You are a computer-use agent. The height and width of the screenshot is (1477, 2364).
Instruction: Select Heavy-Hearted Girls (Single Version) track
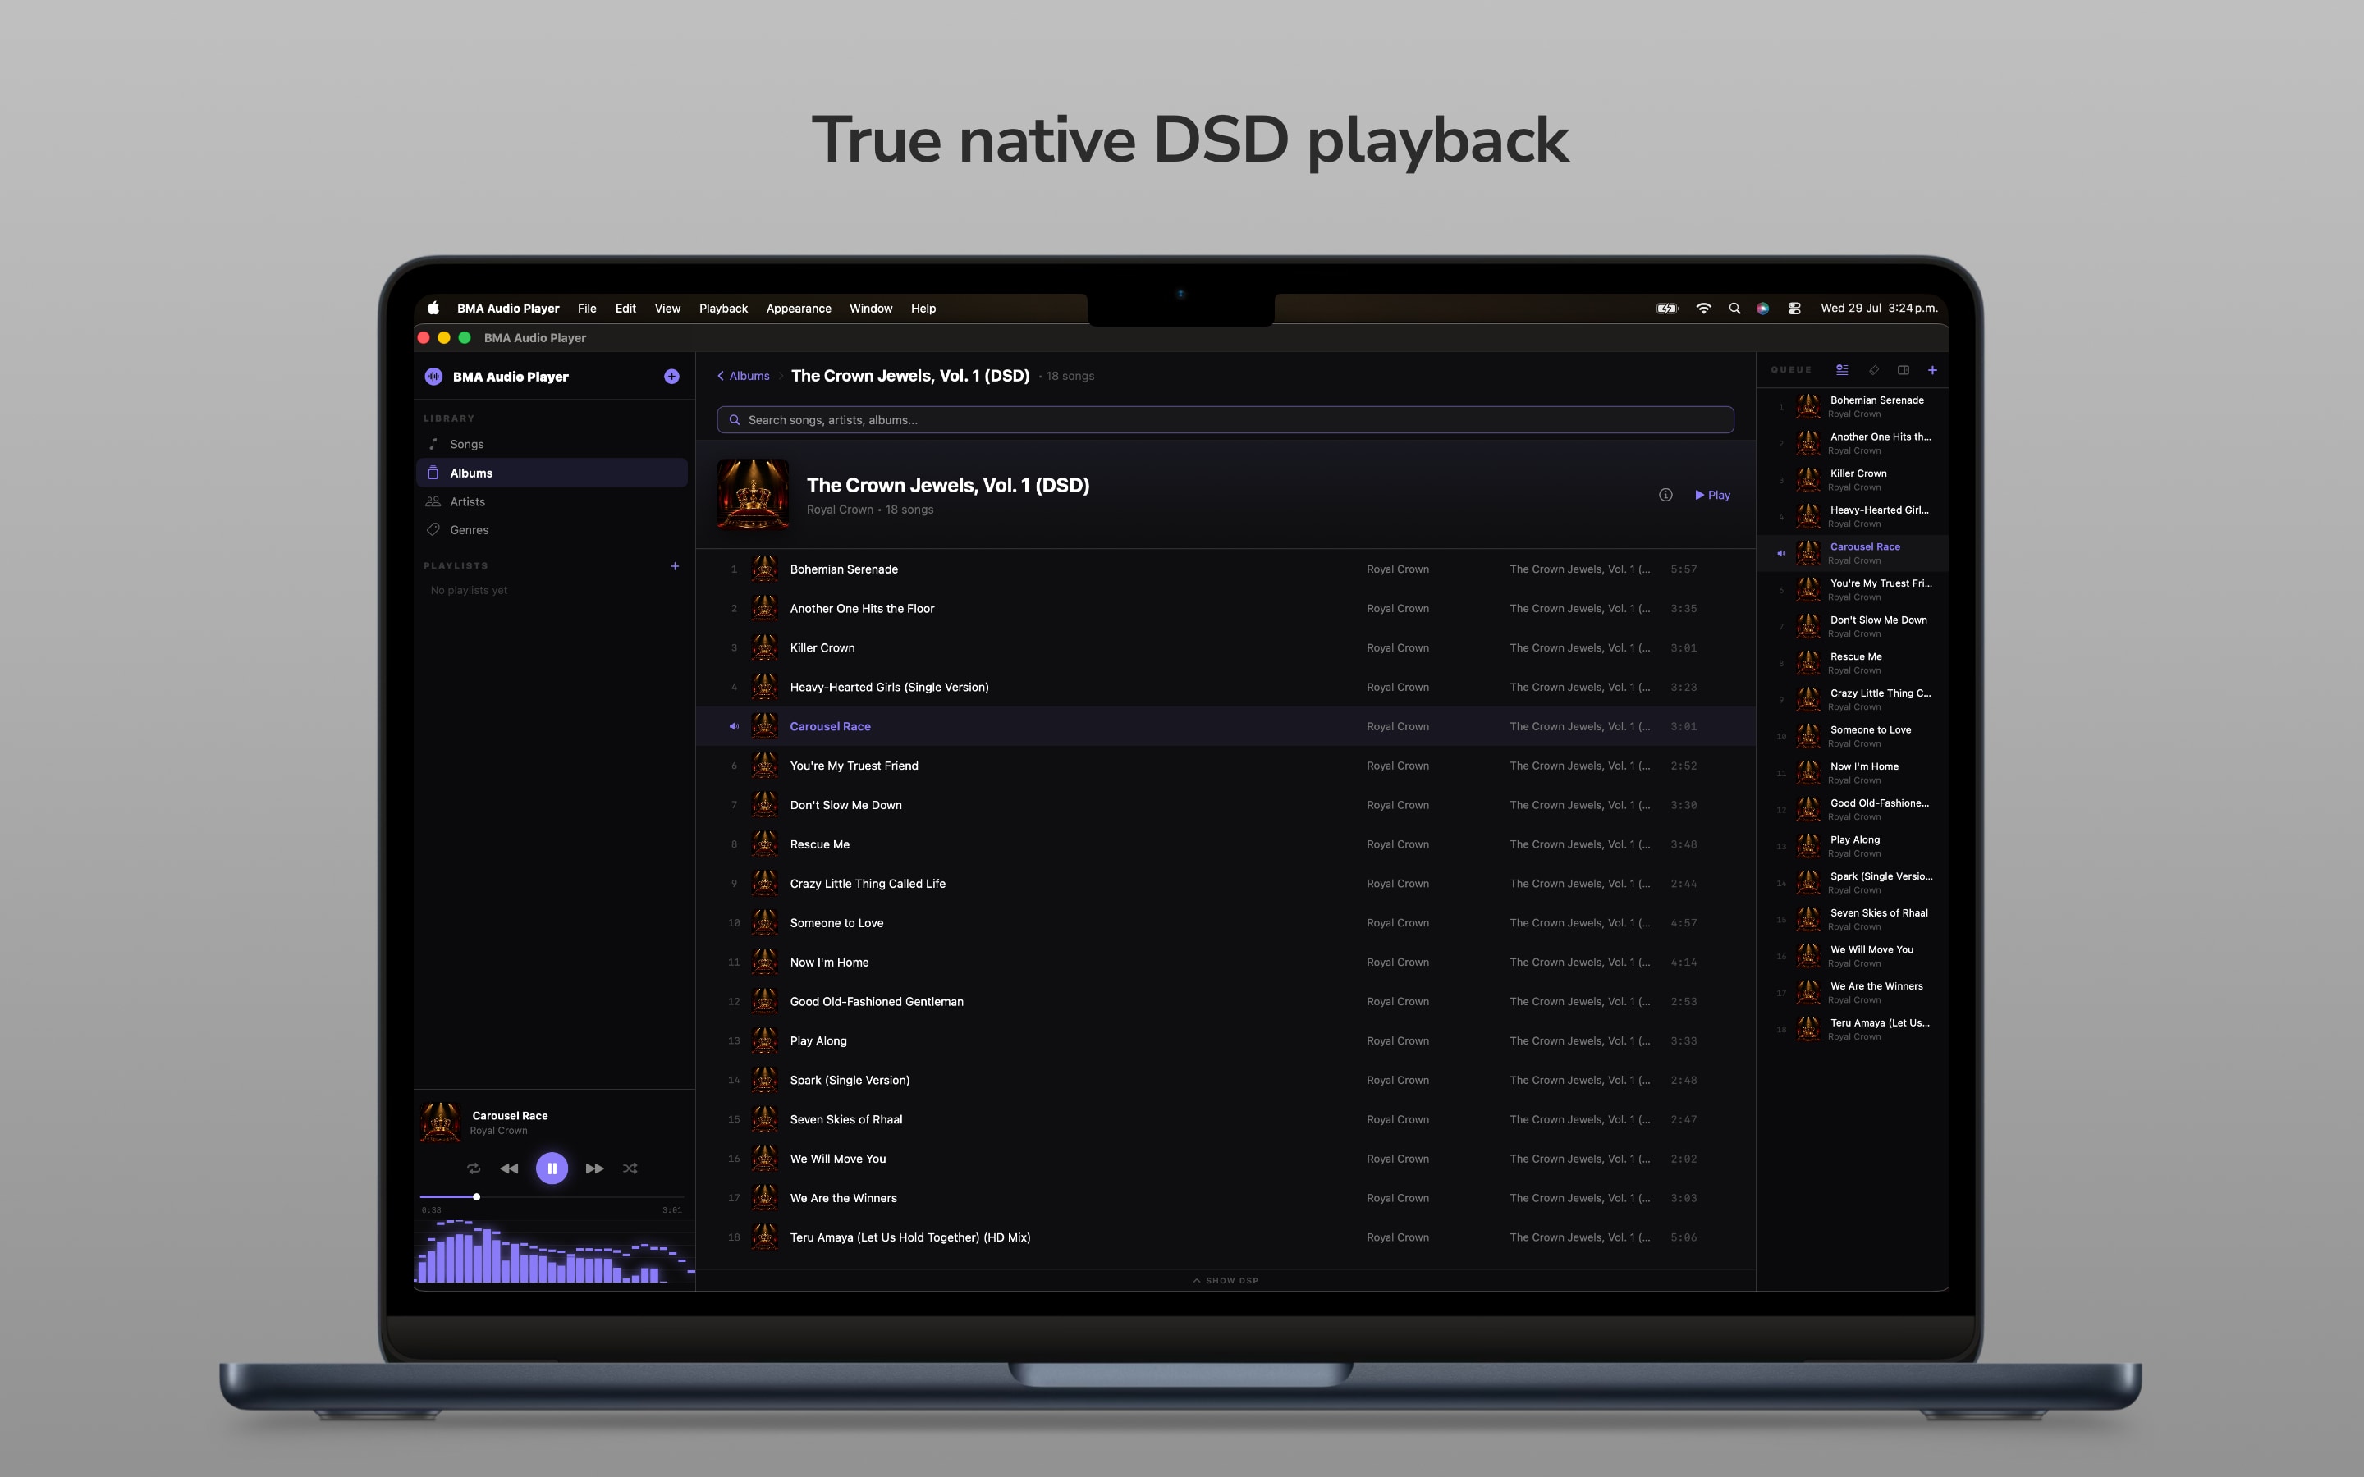(1225, 687)
